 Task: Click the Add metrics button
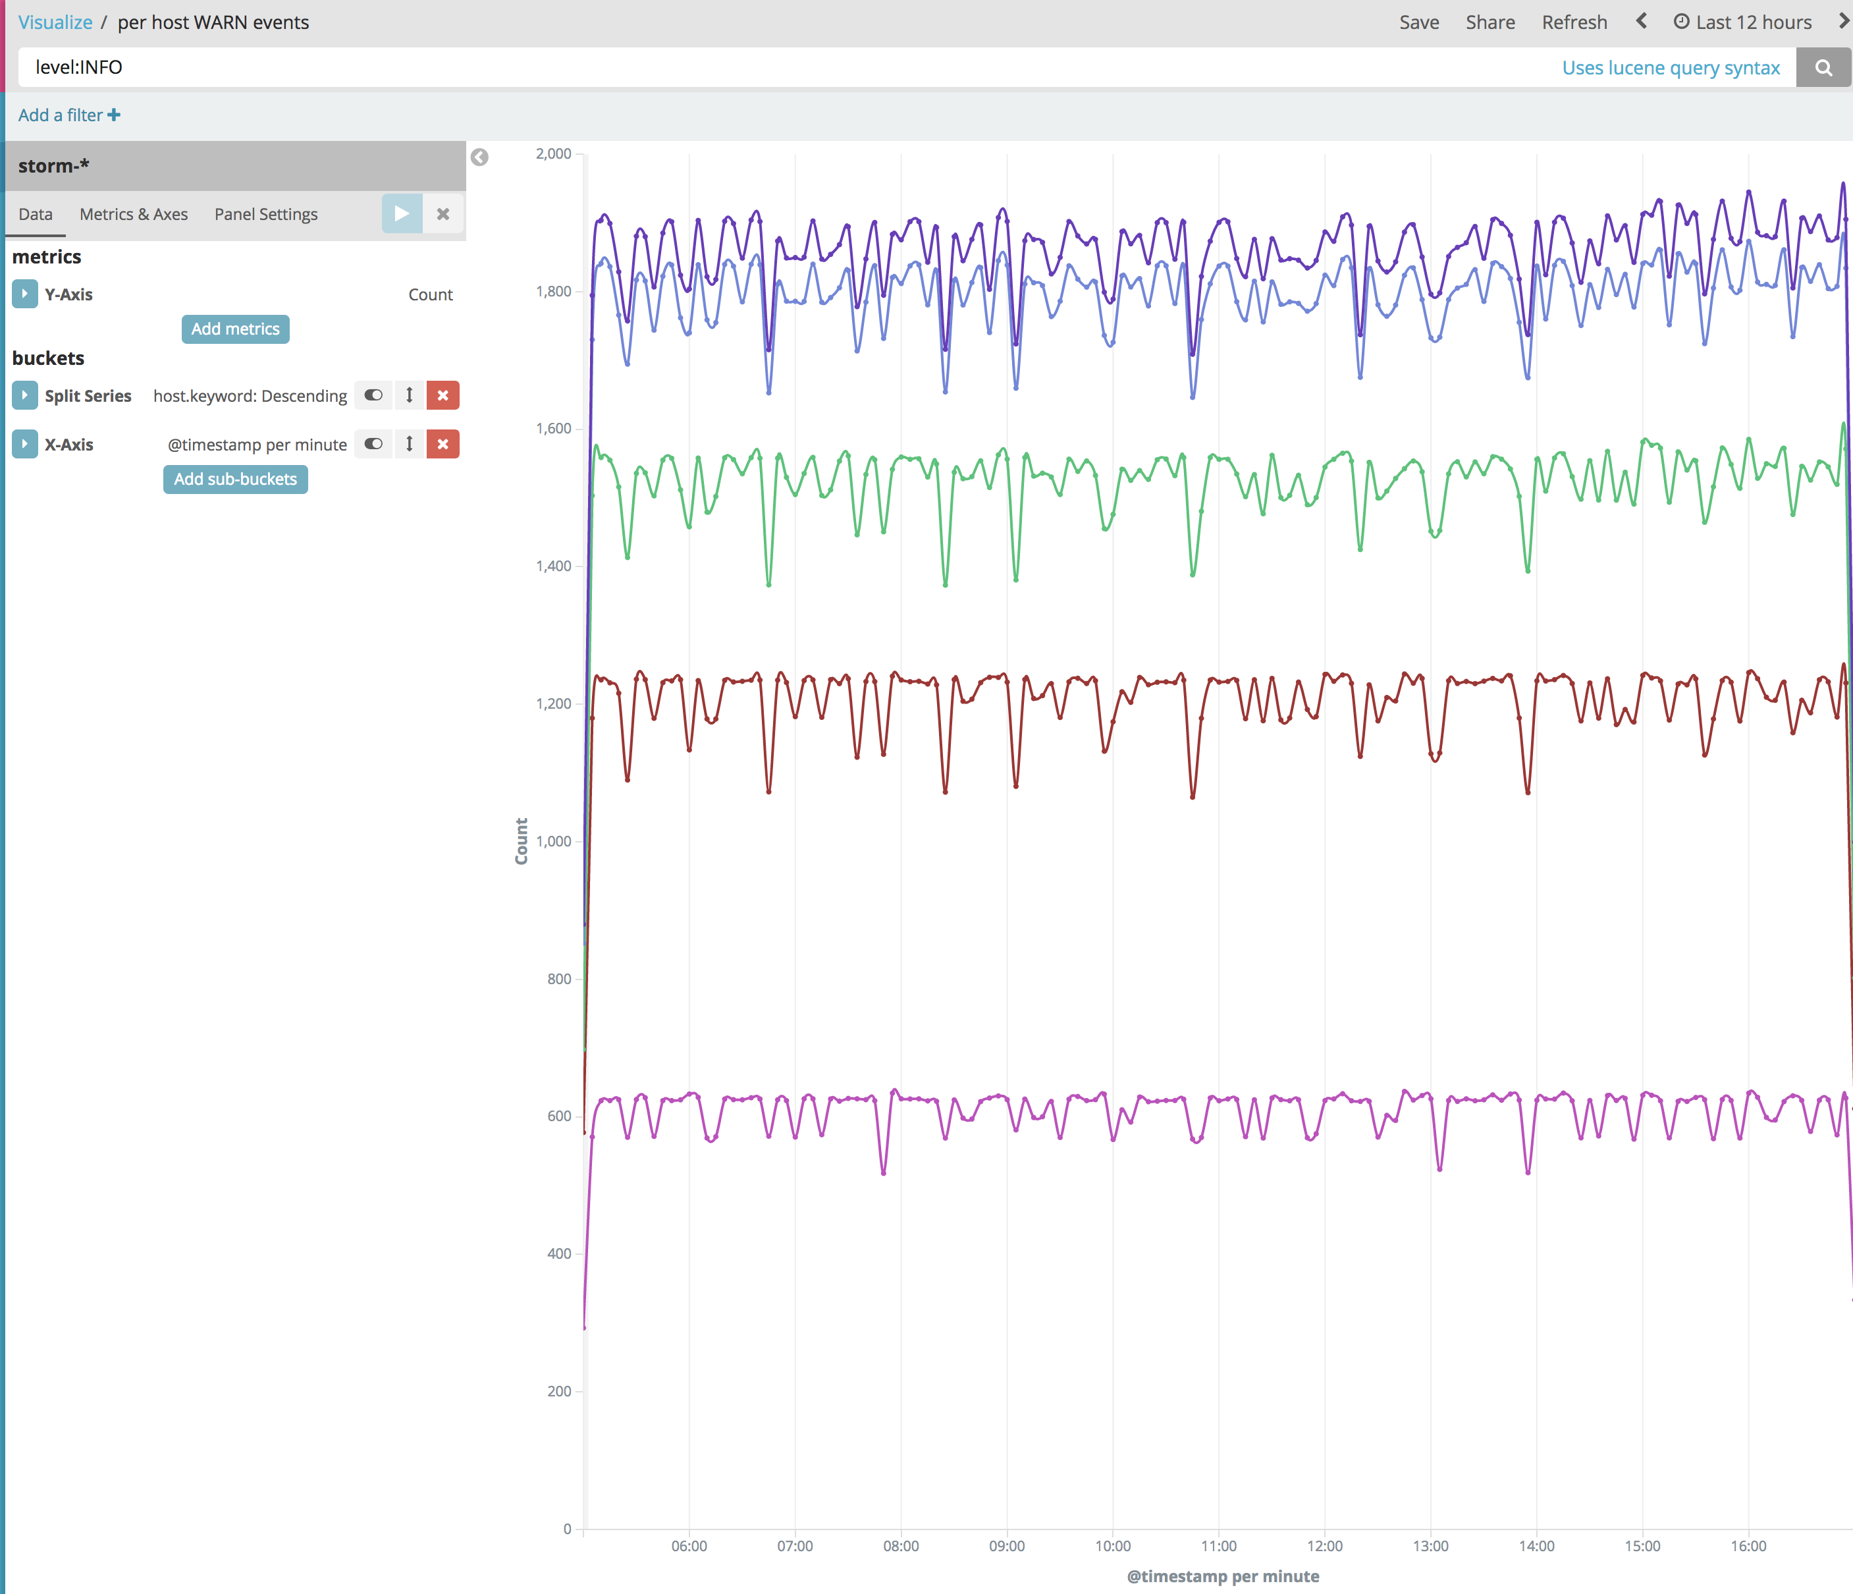(x=235, y=329)
